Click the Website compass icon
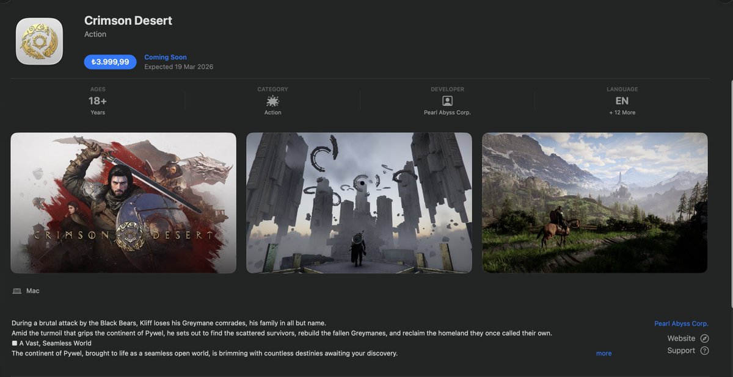Screen dimensions: 733x377 [x=704, y=339]
